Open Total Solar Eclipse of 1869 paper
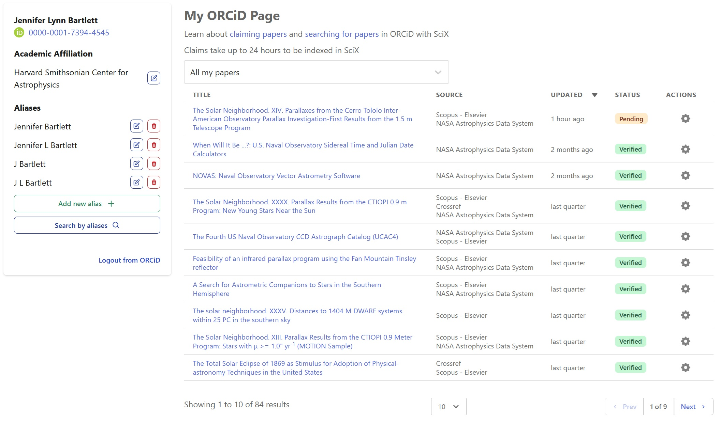Screen dimensions: 720x423 296,368
